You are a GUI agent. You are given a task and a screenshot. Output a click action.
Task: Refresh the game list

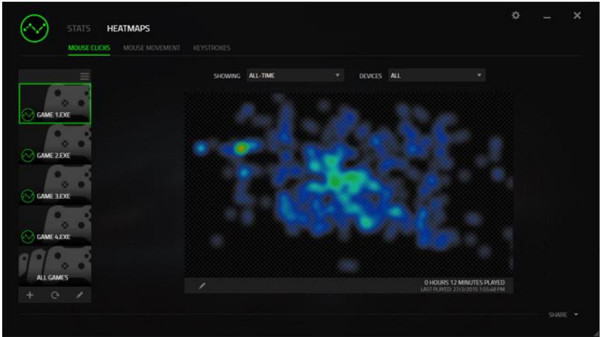tap(55, 296)
